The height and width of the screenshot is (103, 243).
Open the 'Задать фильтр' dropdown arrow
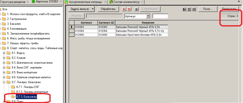pos(93,9)
